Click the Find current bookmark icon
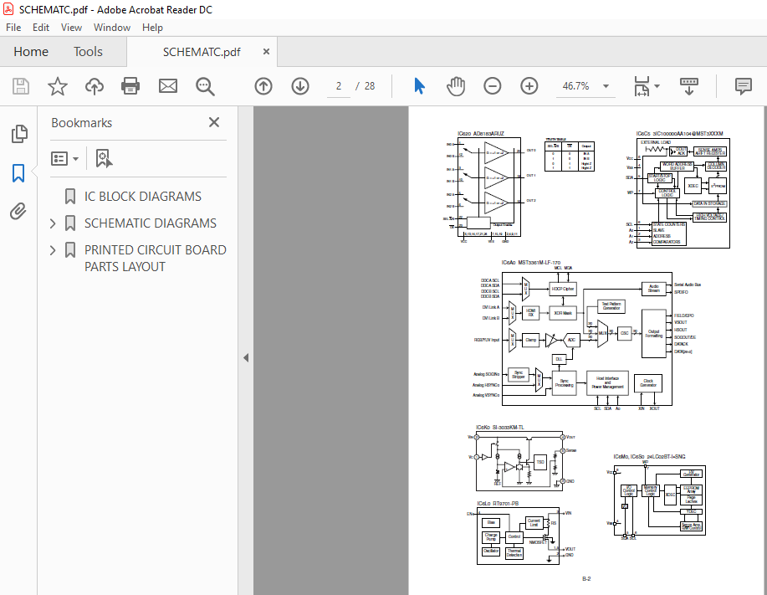Viewport: 767px width, 595px height. (104, 158)
